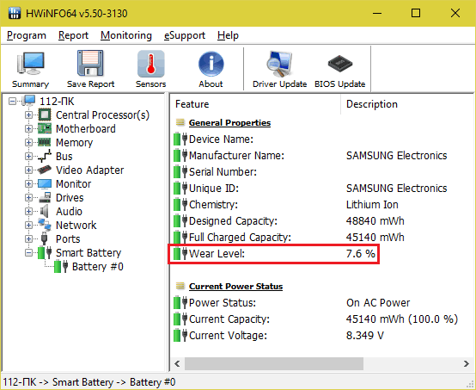Click the battery icon beside Wear Level

tap(180, 253)
